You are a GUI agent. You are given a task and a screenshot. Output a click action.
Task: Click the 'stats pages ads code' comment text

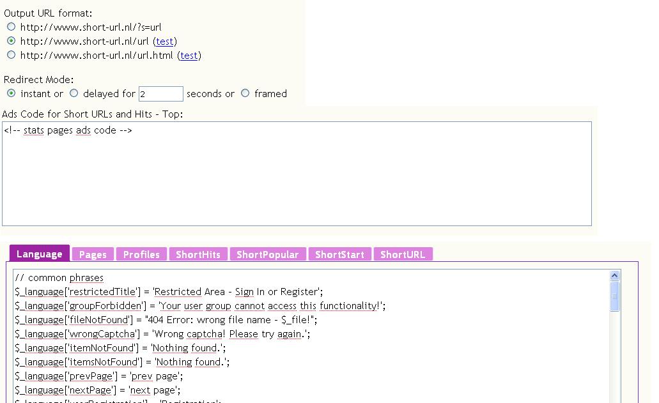click(x=70, y=130)
